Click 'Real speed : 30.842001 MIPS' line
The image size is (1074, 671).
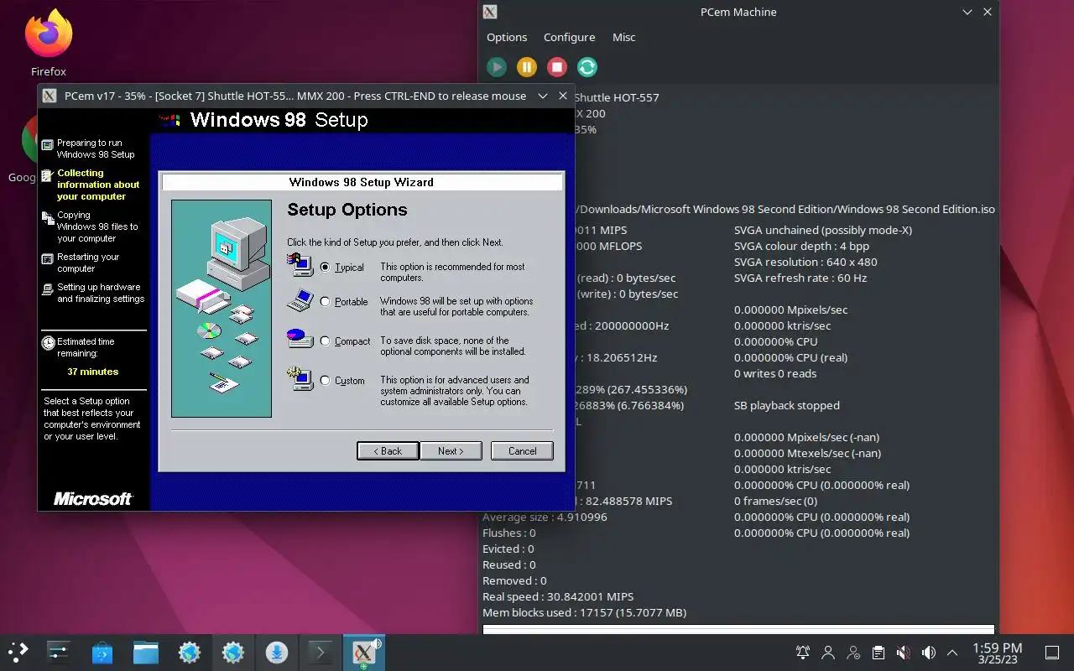click(557, 596)
